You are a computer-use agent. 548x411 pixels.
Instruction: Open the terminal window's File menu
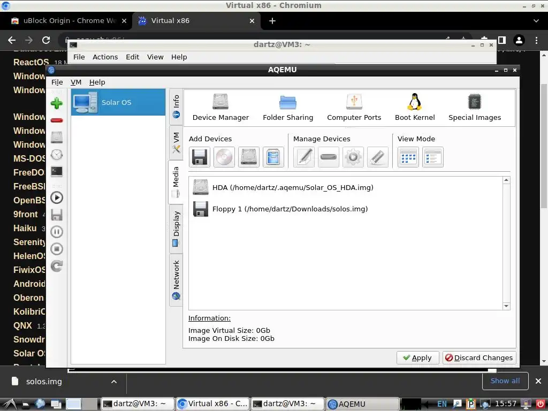pos(79,57)
